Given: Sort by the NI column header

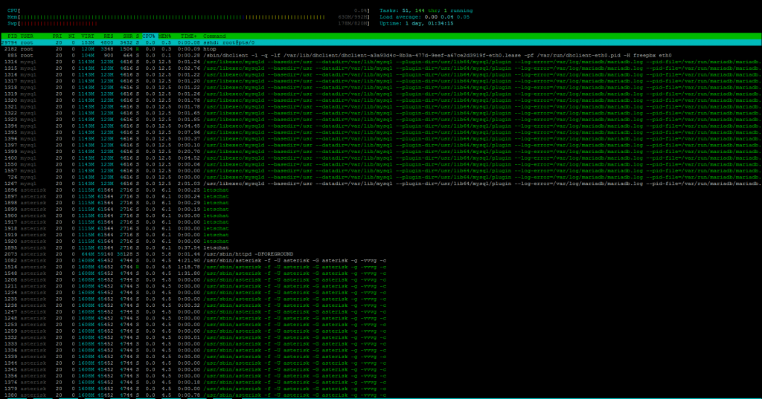Looking at the screenshot, I should coord(71,36).
